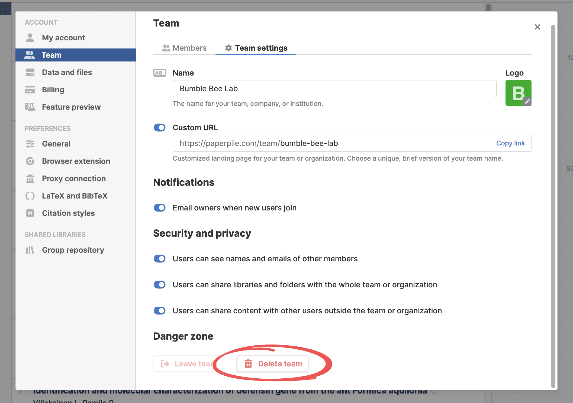The width and height of the screenshot is (573, 403).
Task: Click the Billing card icon
Action: pyautogui.click(x=30, y=90)
